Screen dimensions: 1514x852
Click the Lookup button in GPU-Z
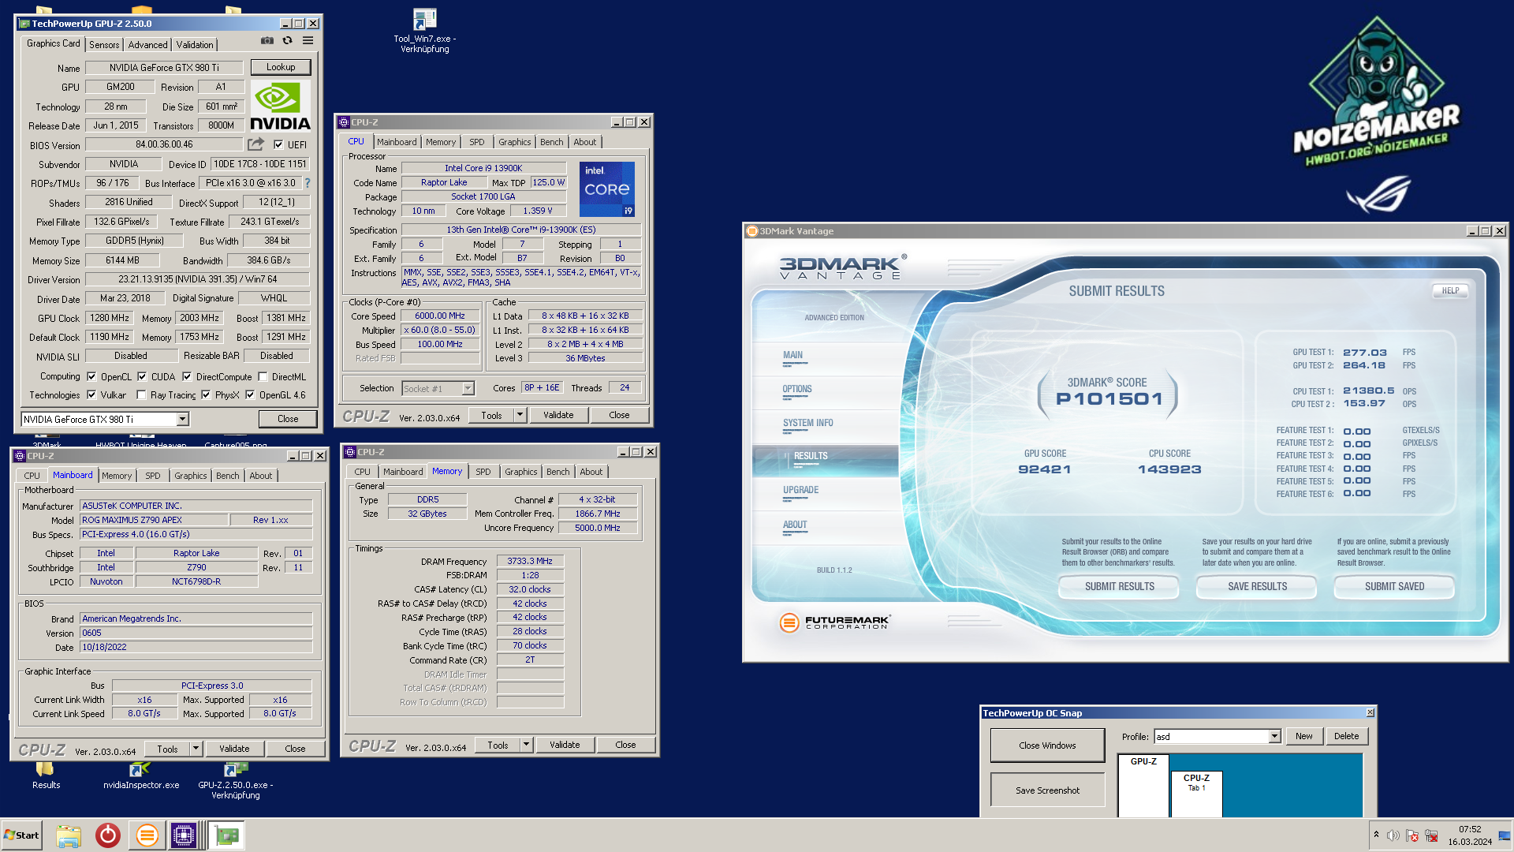pyautogui.click(x=281, y=67)
